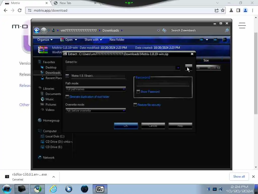Image resolution: width=258 pixels, height=194 pixels.
Task: Expand the Open button dropdown arrow
Action: point(76,40)
